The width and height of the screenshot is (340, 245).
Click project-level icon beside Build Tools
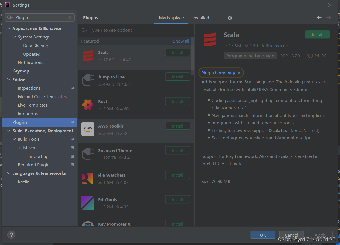tap(72, 139)
